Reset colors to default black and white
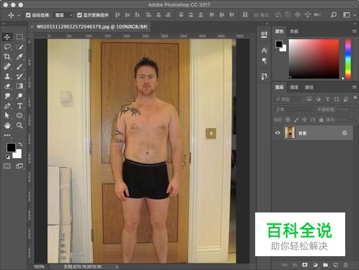The image size is (359, 270). (x=8, y=157)
